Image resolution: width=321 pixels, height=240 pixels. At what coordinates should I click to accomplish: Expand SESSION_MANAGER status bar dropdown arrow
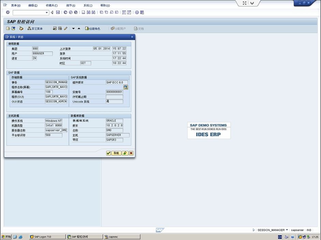click(x=287, y=230)
